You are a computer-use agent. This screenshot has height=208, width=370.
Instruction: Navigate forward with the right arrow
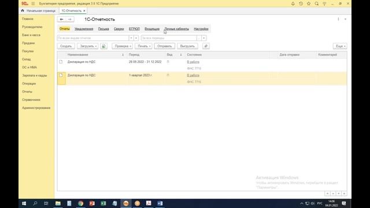(69, 19)
